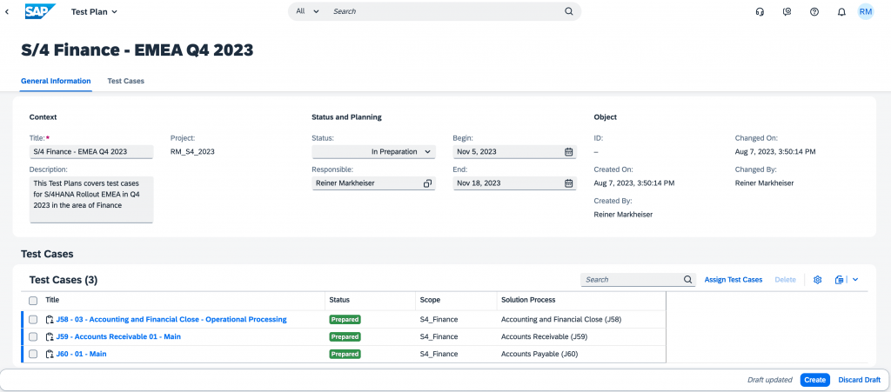Check the J60 - 01 - Main row
Screen dimensions: 891x392
(x=33, y=354)
